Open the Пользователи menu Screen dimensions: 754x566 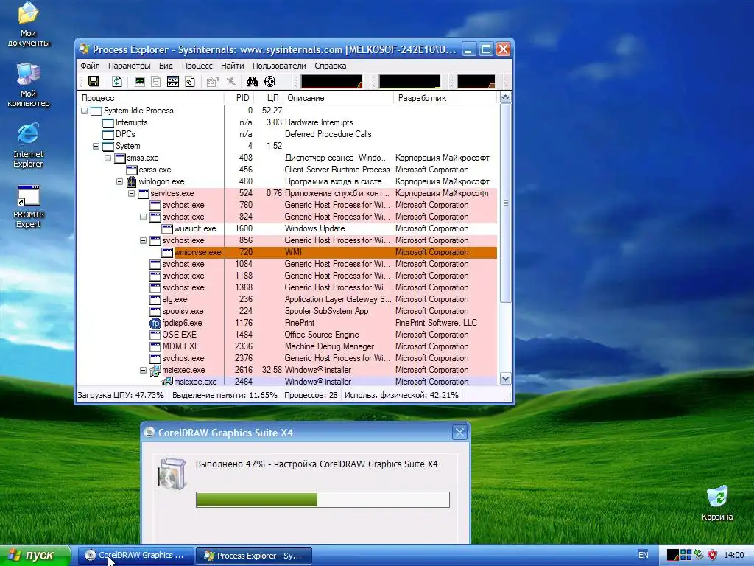[279, 66]
